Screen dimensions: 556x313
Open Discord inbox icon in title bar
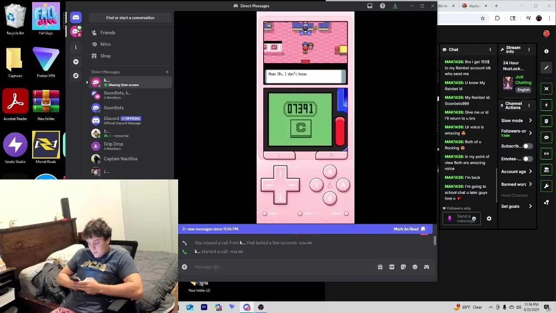point(370,6)
